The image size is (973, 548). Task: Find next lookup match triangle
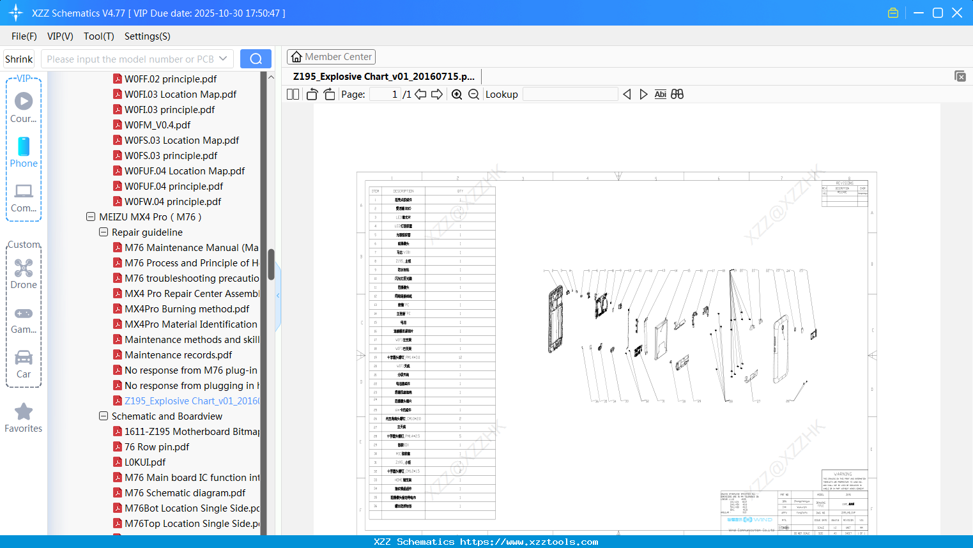(643, 95)
